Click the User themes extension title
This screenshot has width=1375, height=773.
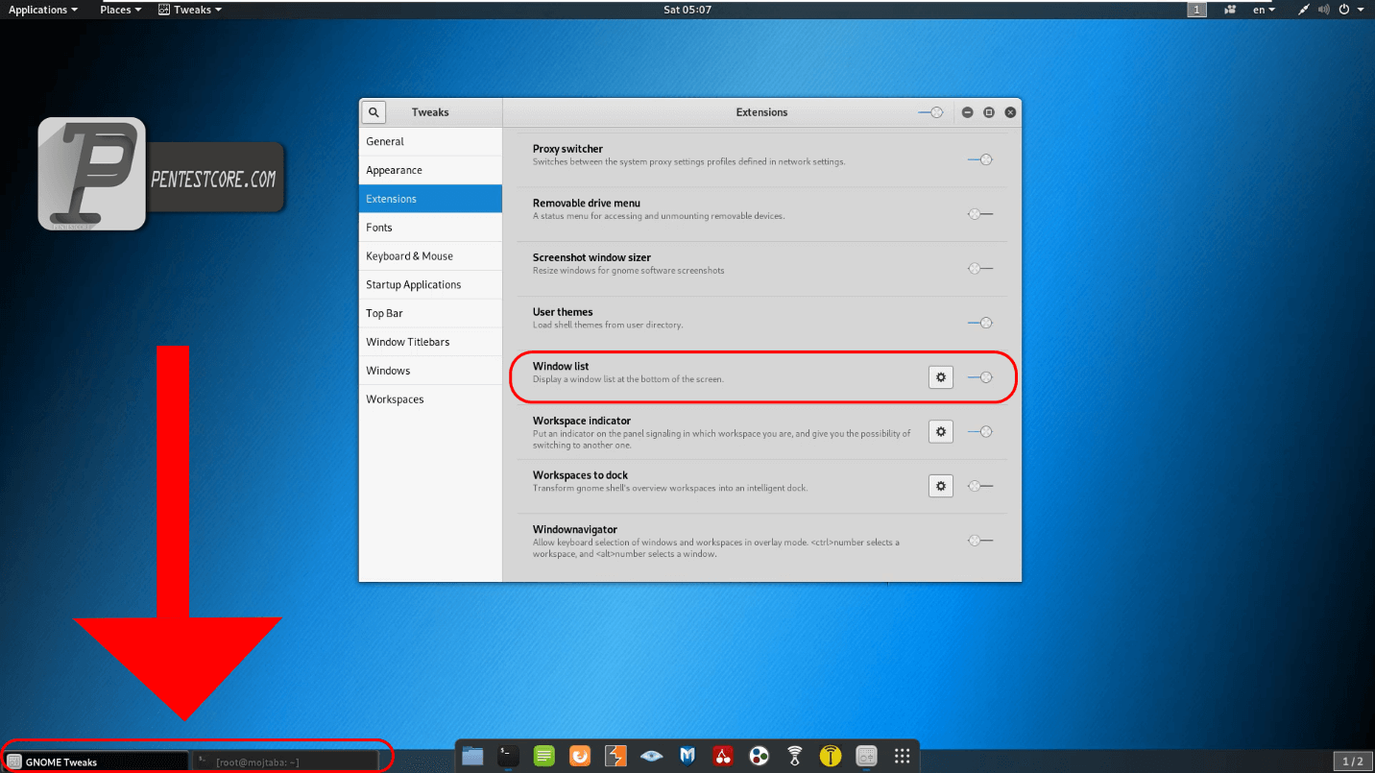tap(563, 312)
